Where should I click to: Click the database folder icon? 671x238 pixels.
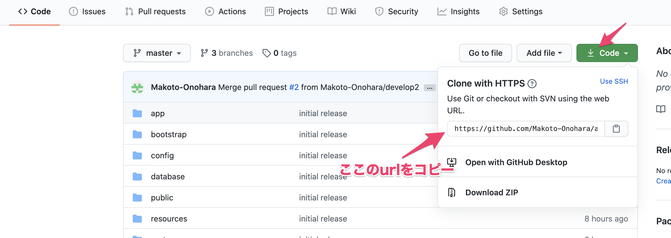(137, 177)
